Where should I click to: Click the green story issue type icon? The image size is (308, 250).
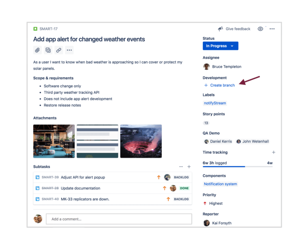35,29
